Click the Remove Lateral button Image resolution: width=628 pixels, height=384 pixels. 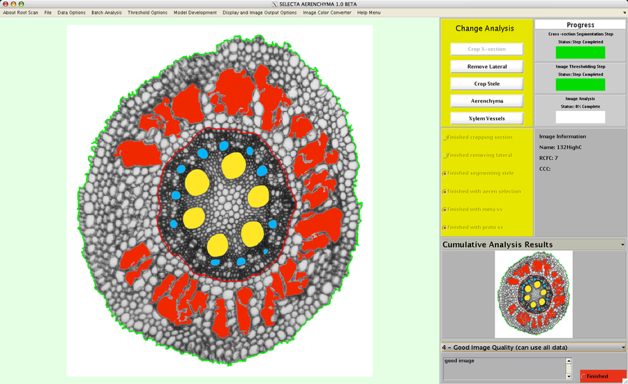[486, 66]
